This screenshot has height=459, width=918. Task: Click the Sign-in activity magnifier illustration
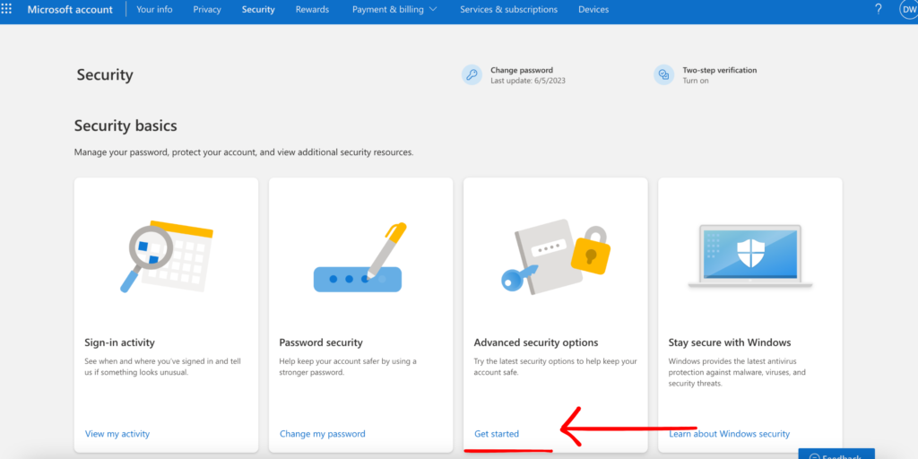[x=166, y=255]
